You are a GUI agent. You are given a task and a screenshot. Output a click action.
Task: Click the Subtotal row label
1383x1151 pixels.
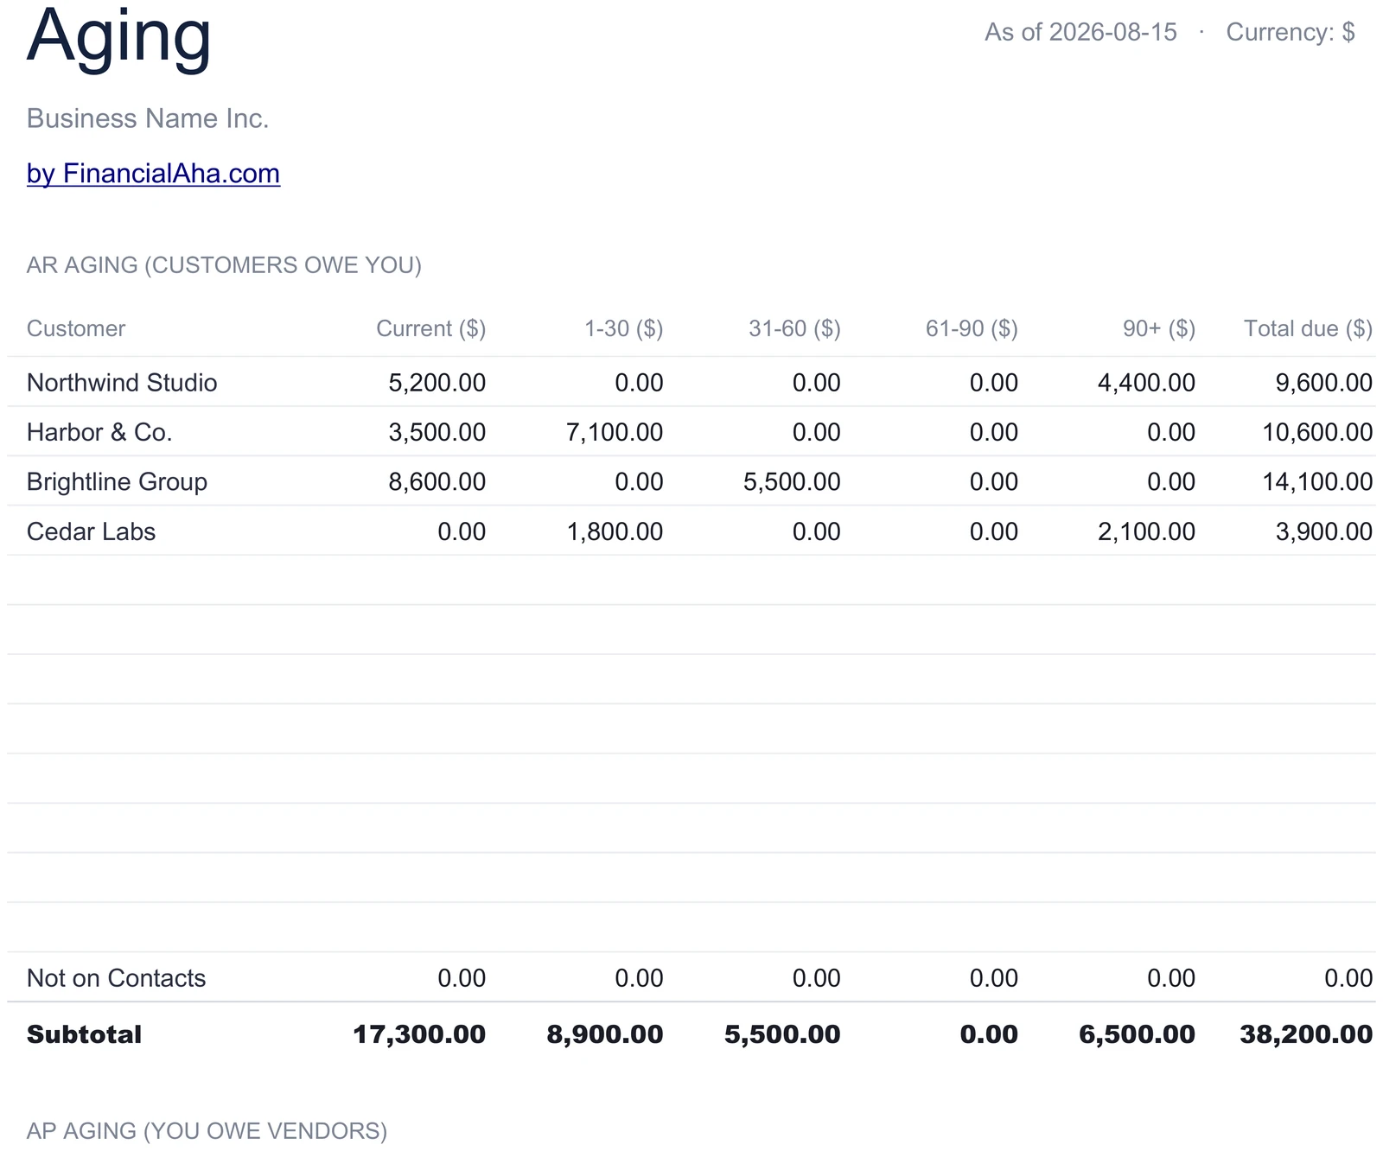[84, 1034]
